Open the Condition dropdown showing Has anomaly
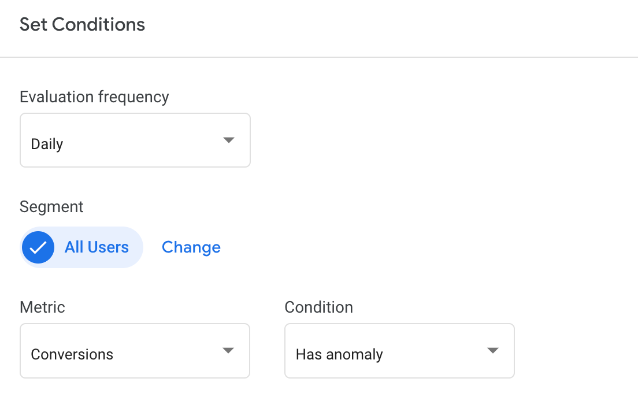Viewport: 638px width, 408px height. 399,350
